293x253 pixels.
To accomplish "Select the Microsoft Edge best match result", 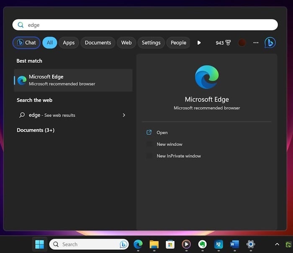I will 73,80.
